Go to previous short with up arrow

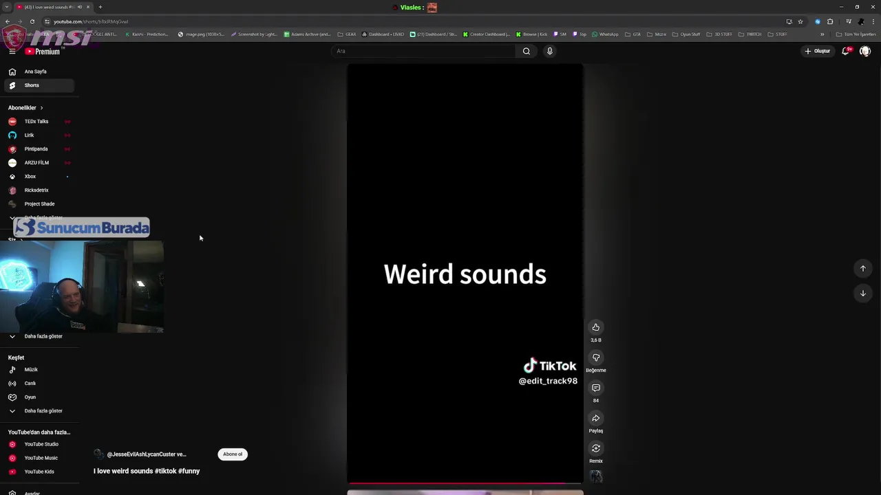point(863,269)
